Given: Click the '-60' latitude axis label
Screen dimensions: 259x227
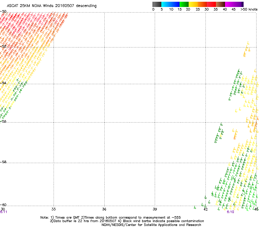Looking at the screenshot, I should coord(3,205).
